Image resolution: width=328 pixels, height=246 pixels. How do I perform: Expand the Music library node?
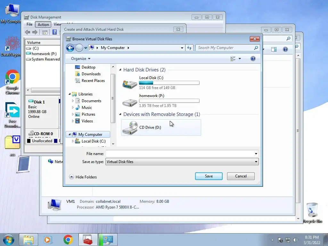[x=73, y=108]
